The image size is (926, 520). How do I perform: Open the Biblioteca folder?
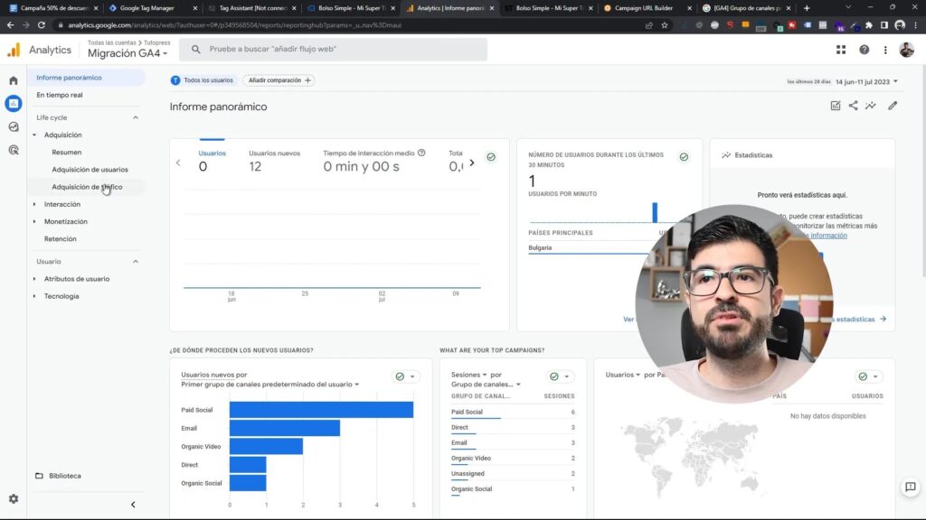point(59,476)
